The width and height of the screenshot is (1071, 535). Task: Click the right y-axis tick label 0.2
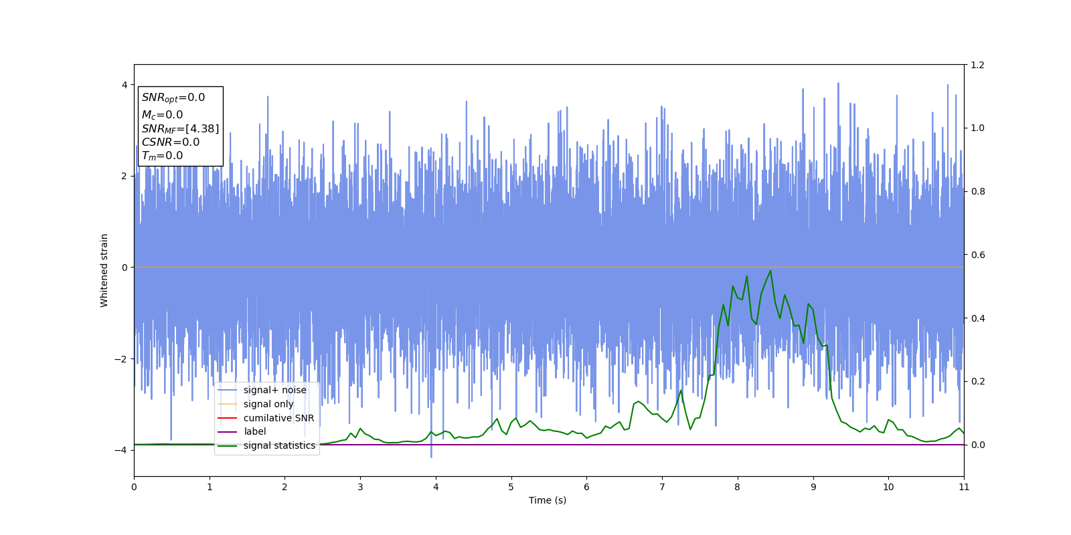pos(977,381)
